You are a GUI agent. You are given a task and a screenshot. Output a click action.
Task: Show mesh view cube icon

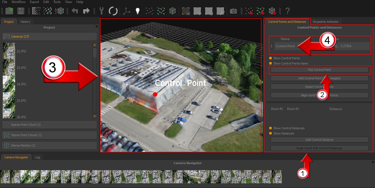[x=172, y=11]
